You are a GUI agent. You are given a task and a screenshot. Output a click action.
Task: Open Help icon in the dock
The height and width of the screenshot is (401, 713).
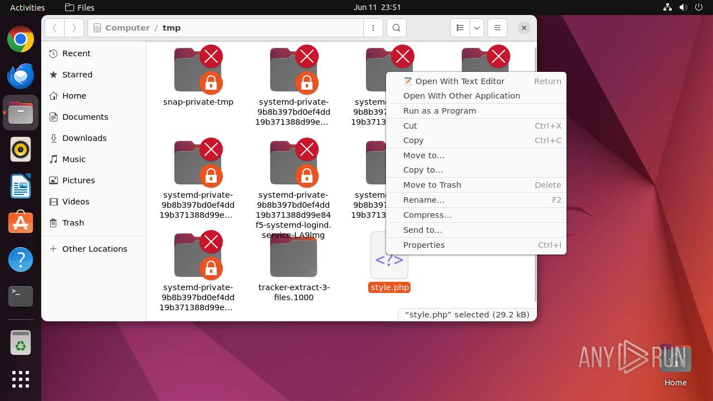[x=21, y=260]
